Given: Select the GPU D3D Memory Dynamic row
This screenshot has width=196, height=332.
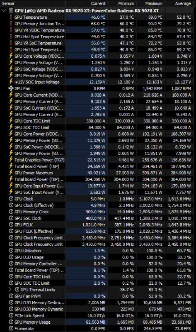Looking at the screenshot, I should click(x=97, y=309).
